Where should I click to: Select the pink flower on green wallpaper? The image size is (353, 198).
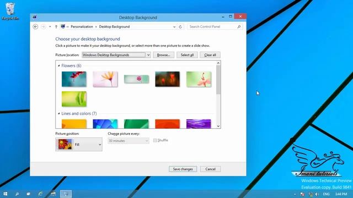(199, 79)
